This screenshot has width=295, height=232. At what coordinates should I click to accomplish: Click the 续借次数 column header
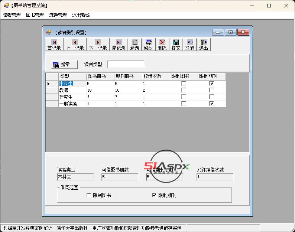pyautogui.click(x=156, y=76)
